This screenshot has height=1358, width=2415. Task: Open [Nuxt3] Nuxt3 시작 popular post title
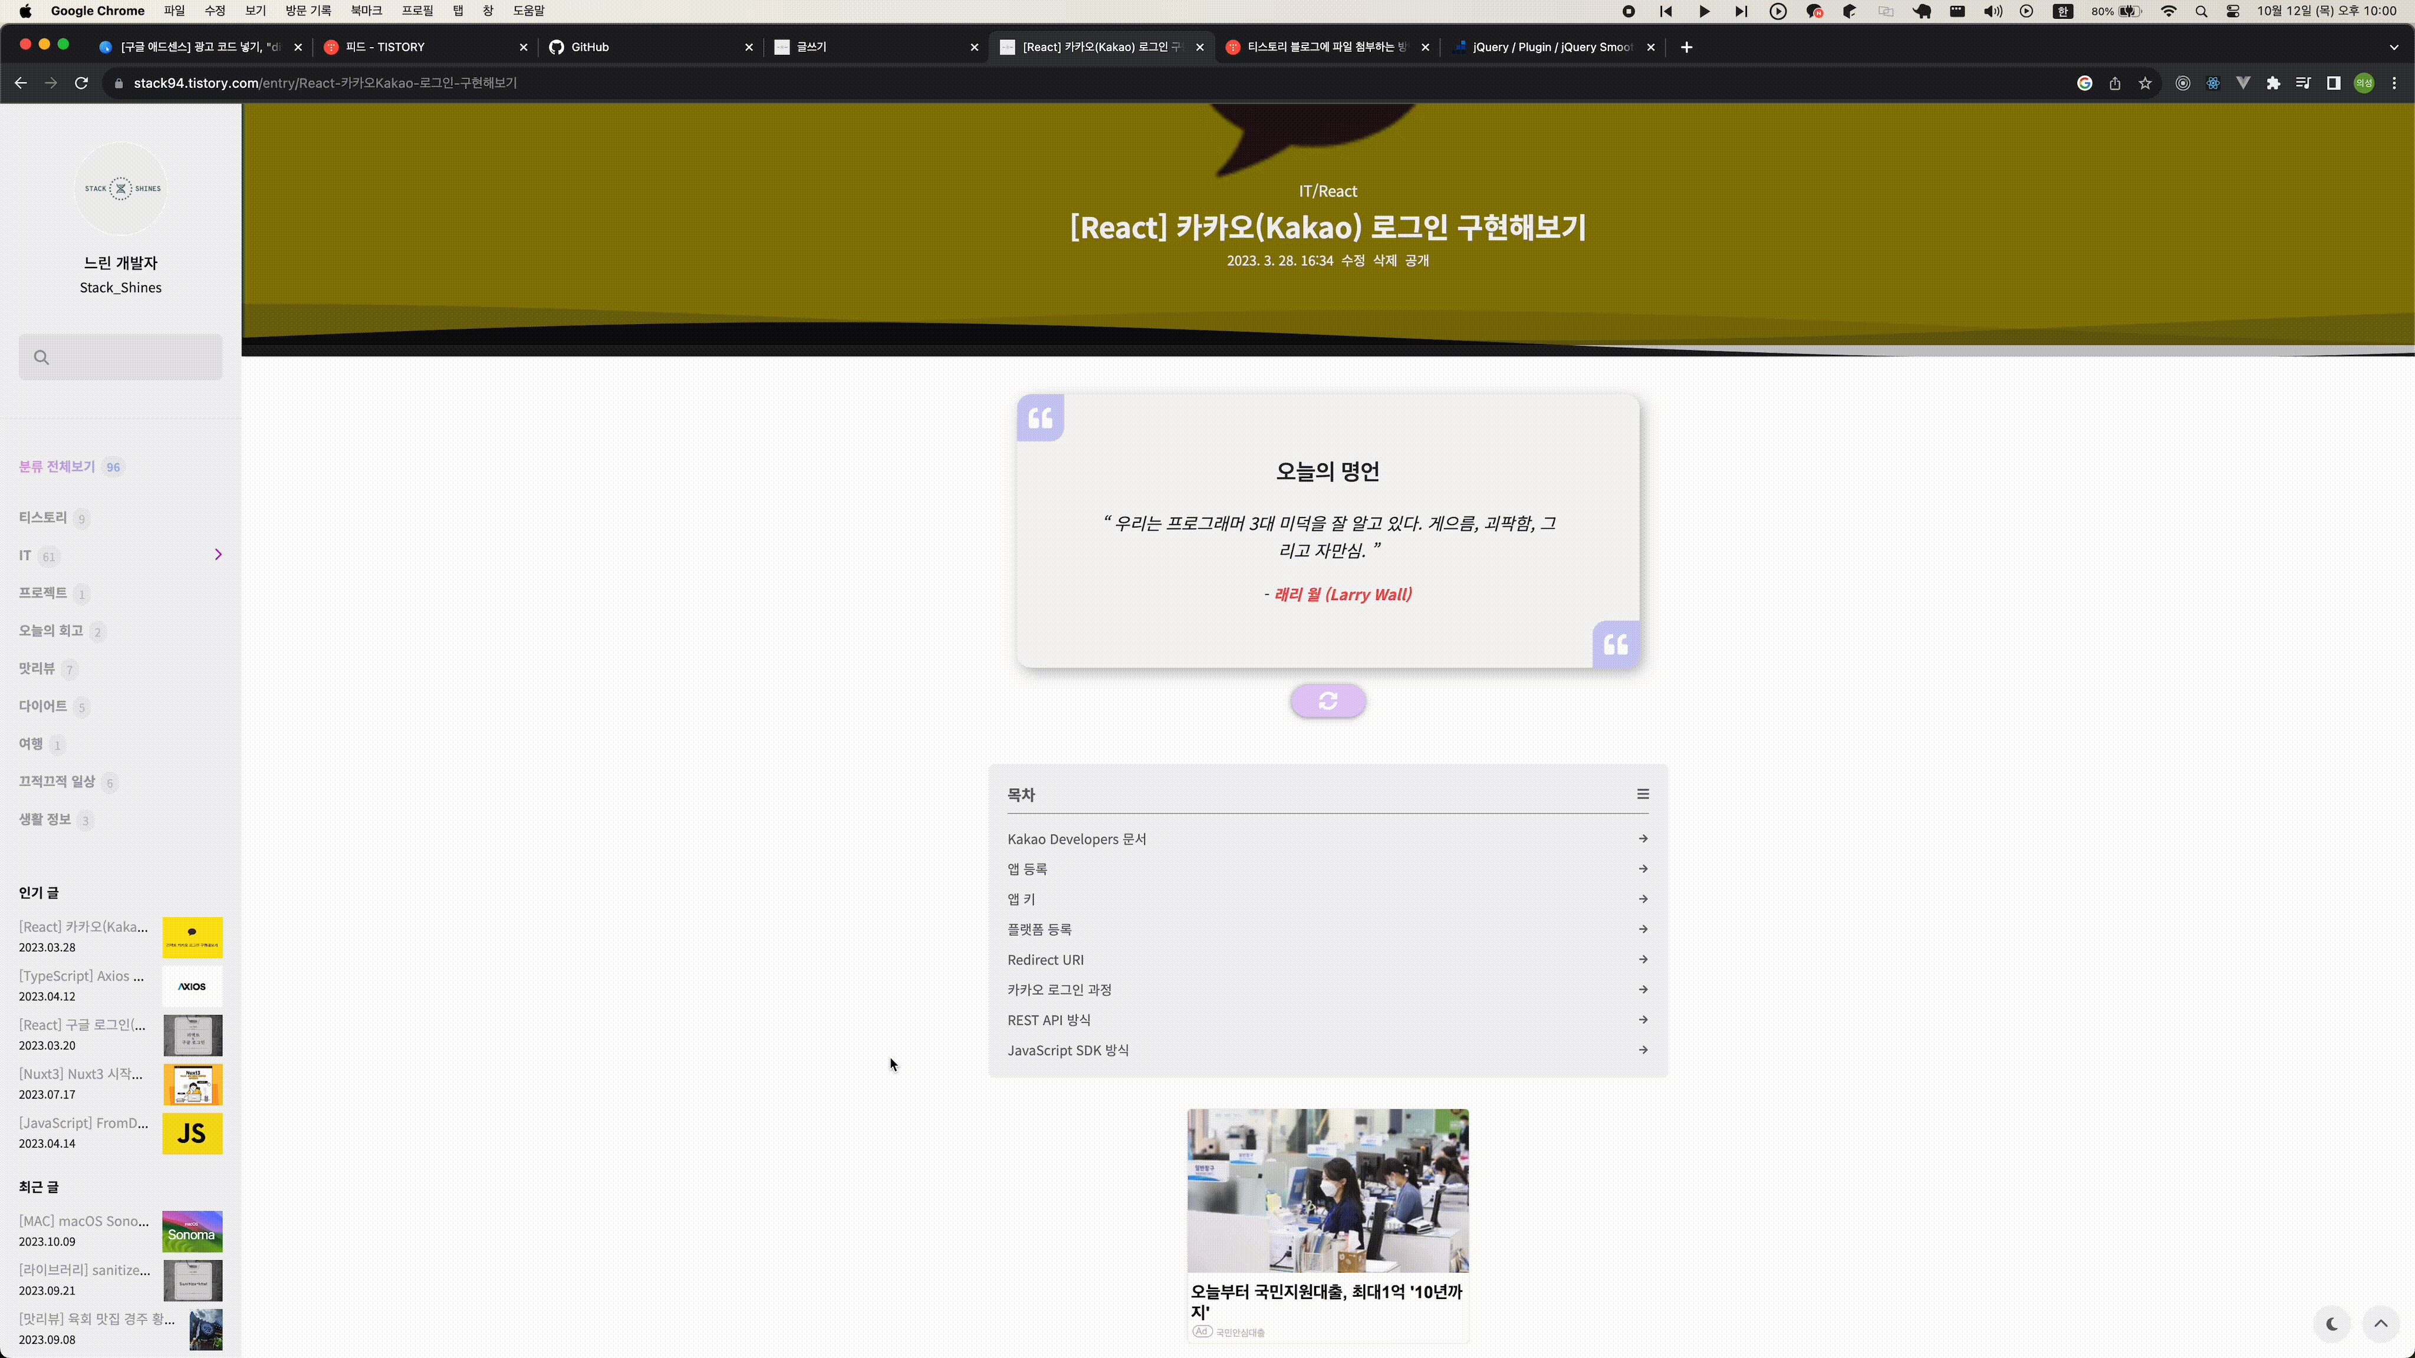[x=81, y=1074]
